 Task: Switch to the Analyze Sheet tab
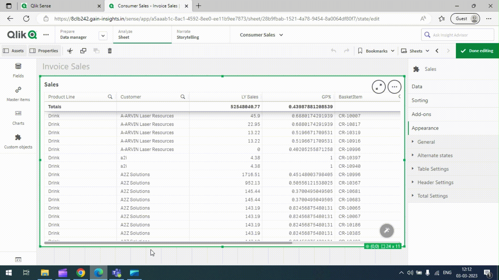click(142, 34)
